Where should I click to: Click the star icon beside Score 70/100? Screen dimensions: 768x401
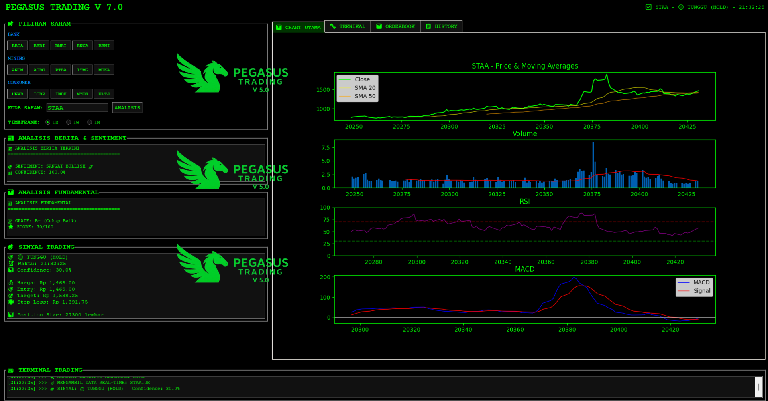[x=11, y=227]
